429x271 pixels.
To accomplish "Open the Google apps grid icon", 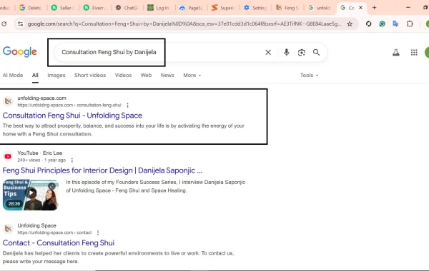I will pos(414,52).
